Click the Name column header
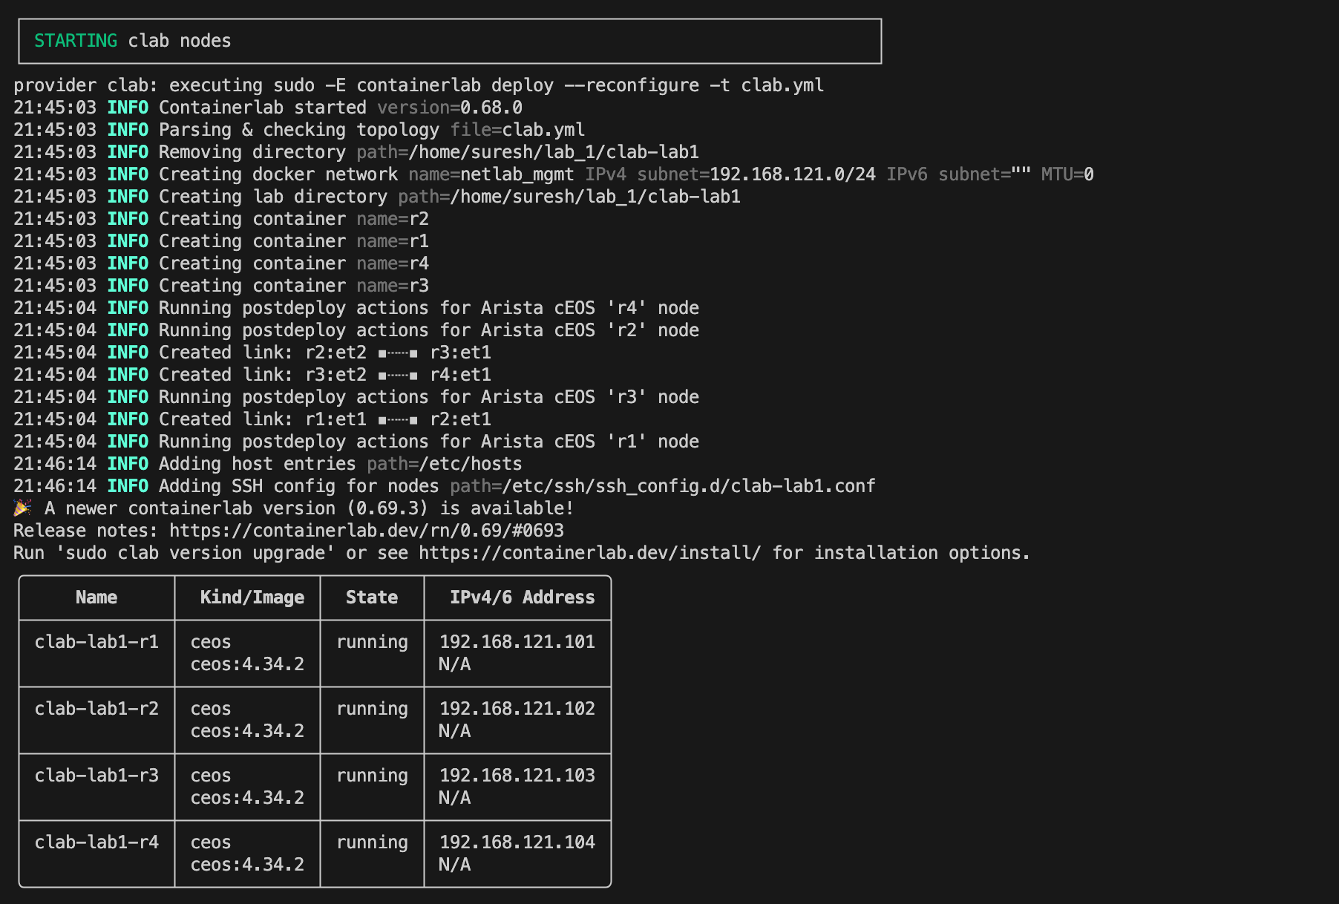The image size is (1339, 904). coord(96,597)
